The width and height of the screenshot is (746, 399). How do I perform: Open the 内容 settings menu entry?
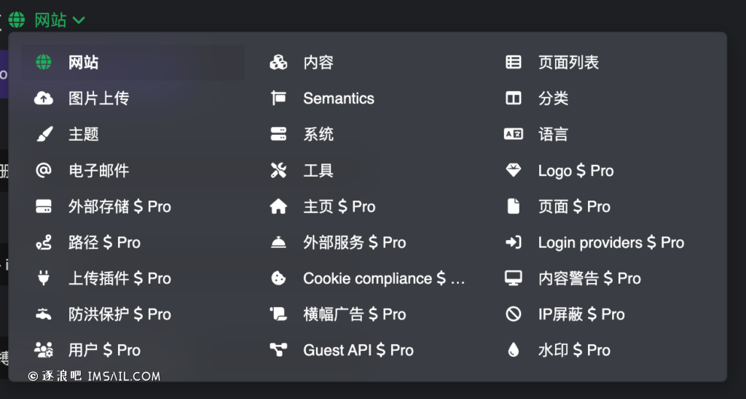click(x=318, y=63)
